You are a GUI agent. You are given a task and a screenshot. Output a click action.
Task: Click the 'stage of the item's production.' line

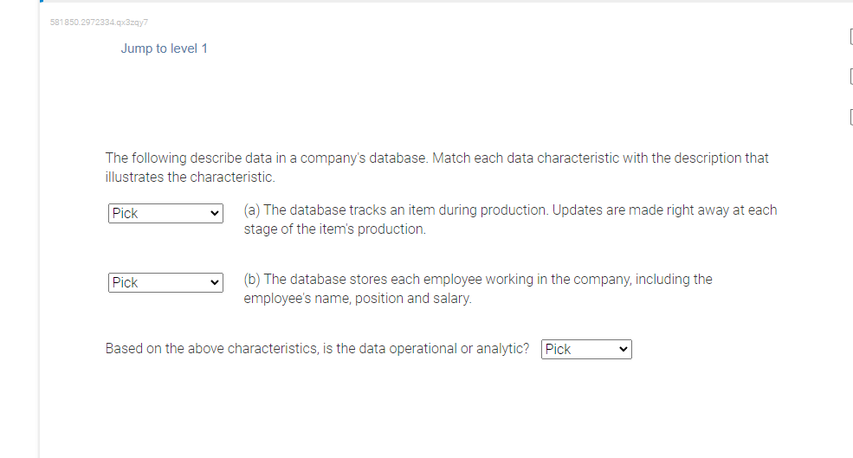[334, 229]
